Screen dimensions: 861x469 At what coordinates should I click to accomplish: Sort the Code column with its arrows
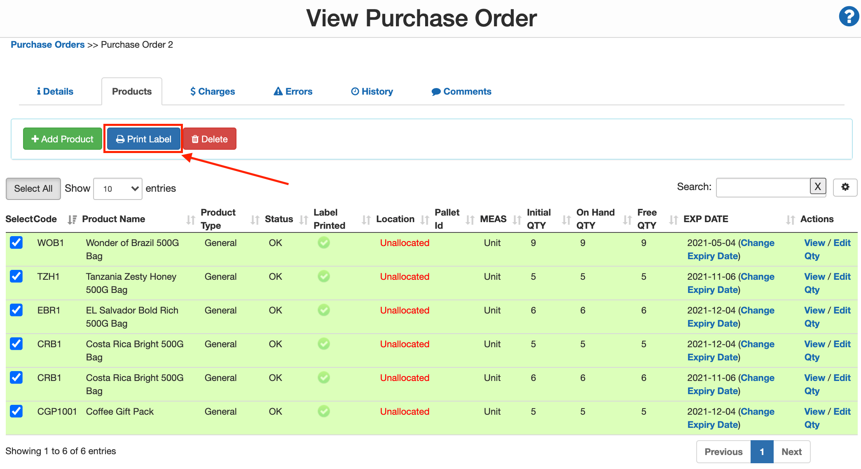72,219
